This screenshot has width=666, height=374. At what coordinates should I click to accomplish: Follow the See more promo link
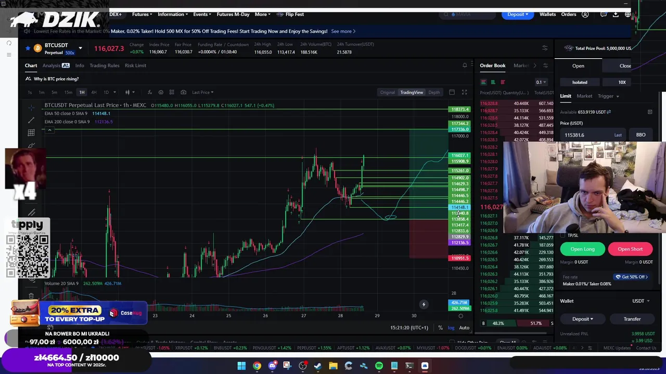point(343,31)
